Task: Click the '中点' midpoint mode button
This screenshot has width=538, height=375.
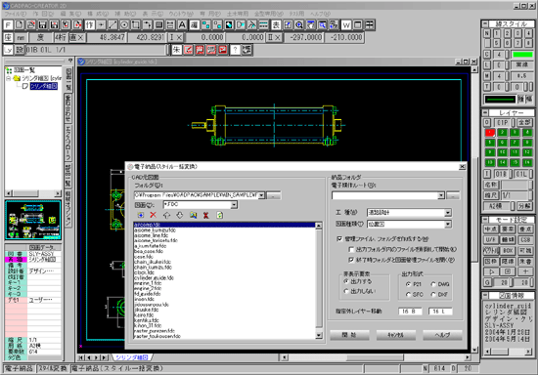Action: pos(490,229)
